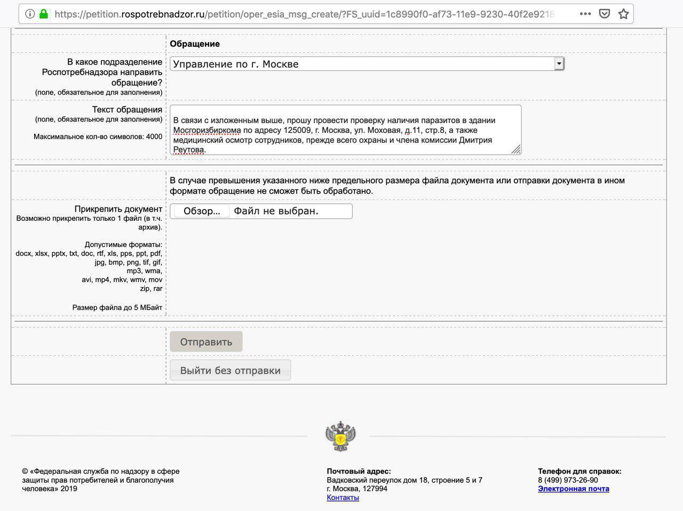Click into the 'Текст обращения' text area
Viewport: 683px width, 511px height.
(x=345, y=130)
